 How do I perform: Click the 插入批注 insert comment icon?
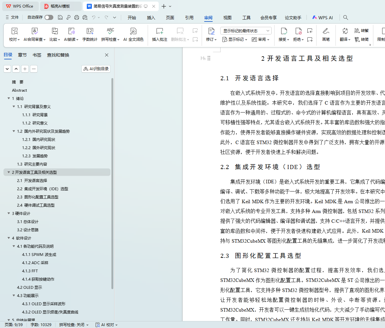[159, 31]
